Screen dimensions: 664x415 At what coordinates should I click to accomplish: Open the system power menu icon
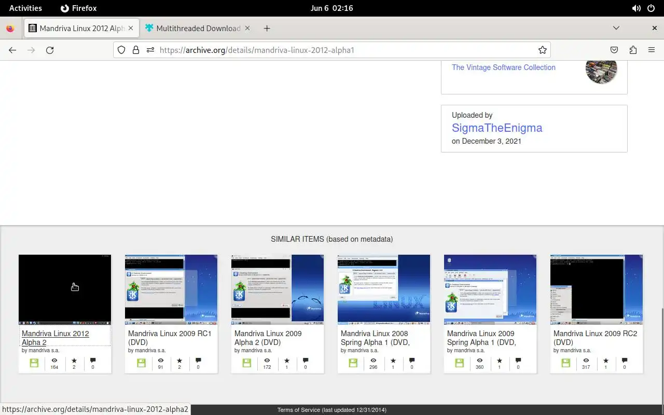651,8
